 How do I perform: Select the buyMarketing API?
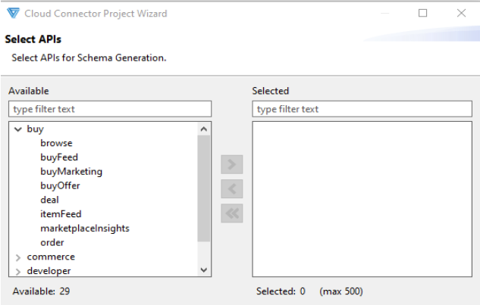[x=71, y=172]
